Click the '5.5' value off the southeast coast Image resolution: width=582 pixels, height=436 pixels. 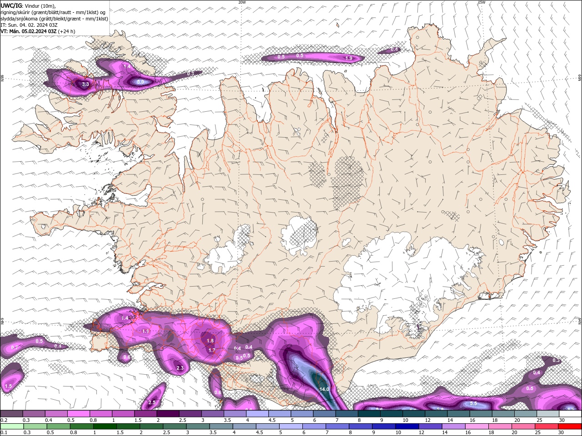click(473, 403)
